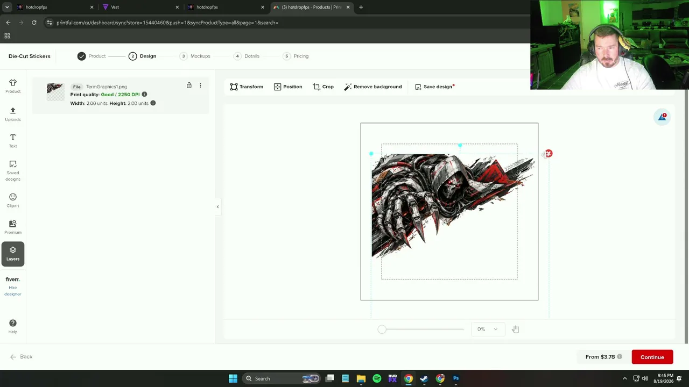The height and width of the screenshot is (387, 689).
Task: Close the Vast browser tab
Action: (x=177, y=7)
